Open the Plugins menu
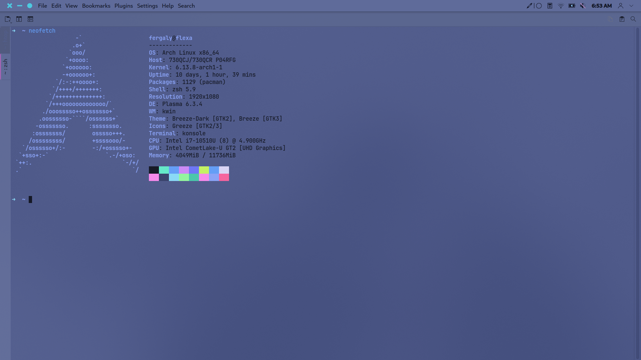This screenshot has height=360, width=641. click(x=124, y=6)
